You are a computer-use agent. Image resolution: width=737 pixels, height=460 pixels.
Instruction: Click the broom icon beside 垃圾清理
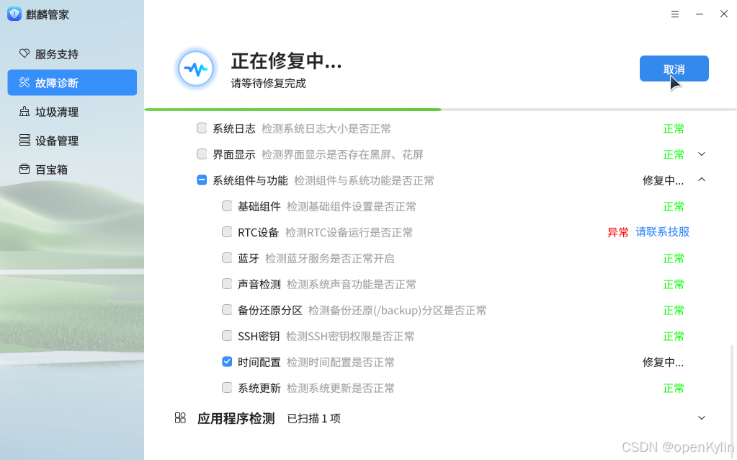coord(24,112)
